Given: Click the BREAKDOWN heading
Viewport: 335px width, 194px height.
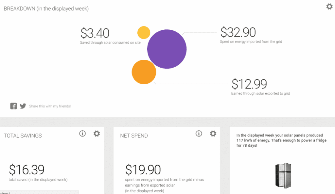Looking at the screenshot, I should tap(46, 8).
